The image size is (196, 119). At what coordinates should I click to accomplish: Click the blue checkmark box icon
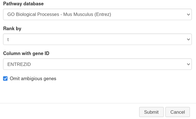[x=5, y=78]
